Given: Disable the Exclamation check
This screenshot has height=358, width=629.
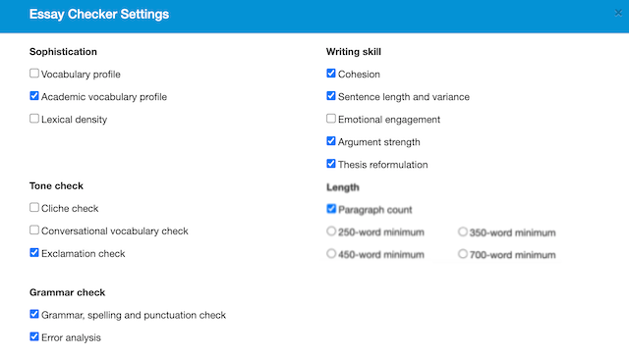Looking at the screenshot, I should pos(34,253).
